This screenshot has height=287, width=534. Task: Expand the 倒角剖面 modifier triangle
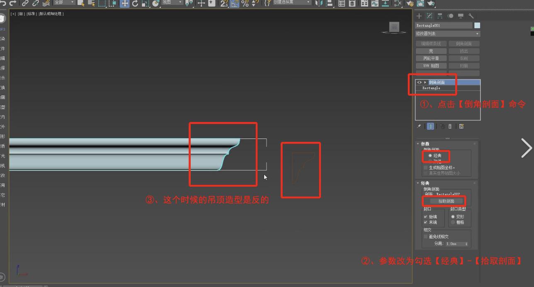pos(425,83)
